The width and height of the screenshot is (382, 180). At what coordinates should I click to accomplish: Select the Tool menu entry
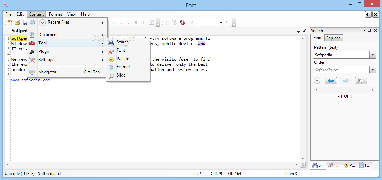tap(67, 43)
